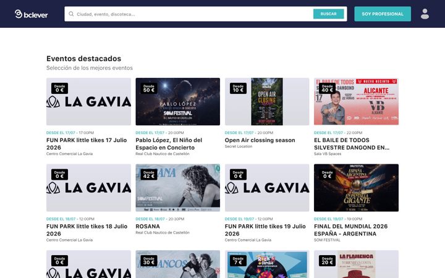The height and width of the screenshot is (278, 445).
Task: Click 'Sala VB Spaces' venue text
Action: pyautogui.click(x=328, y=154)
